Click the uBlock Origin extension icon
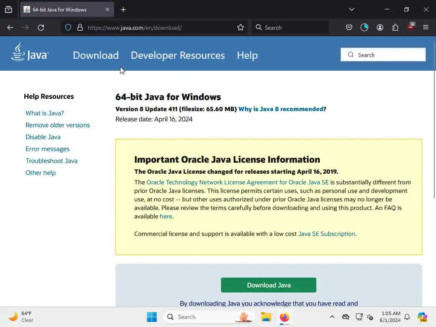The height and width of the screenshot is (327, 436). tap(410, 28)
